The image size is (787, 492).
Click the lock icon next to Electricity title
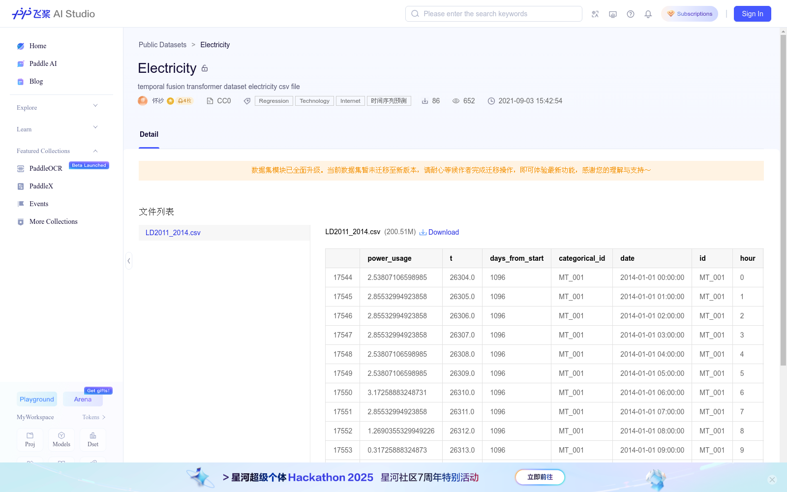(x=205, y=68)
